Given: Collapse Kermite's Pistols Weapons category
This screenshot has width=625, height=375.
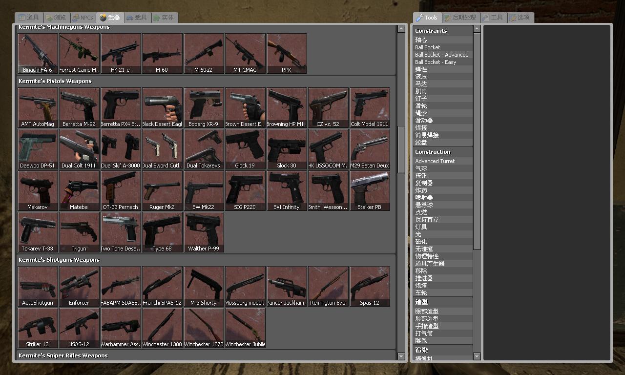Looking at the screenshot, I should (206, 81).
